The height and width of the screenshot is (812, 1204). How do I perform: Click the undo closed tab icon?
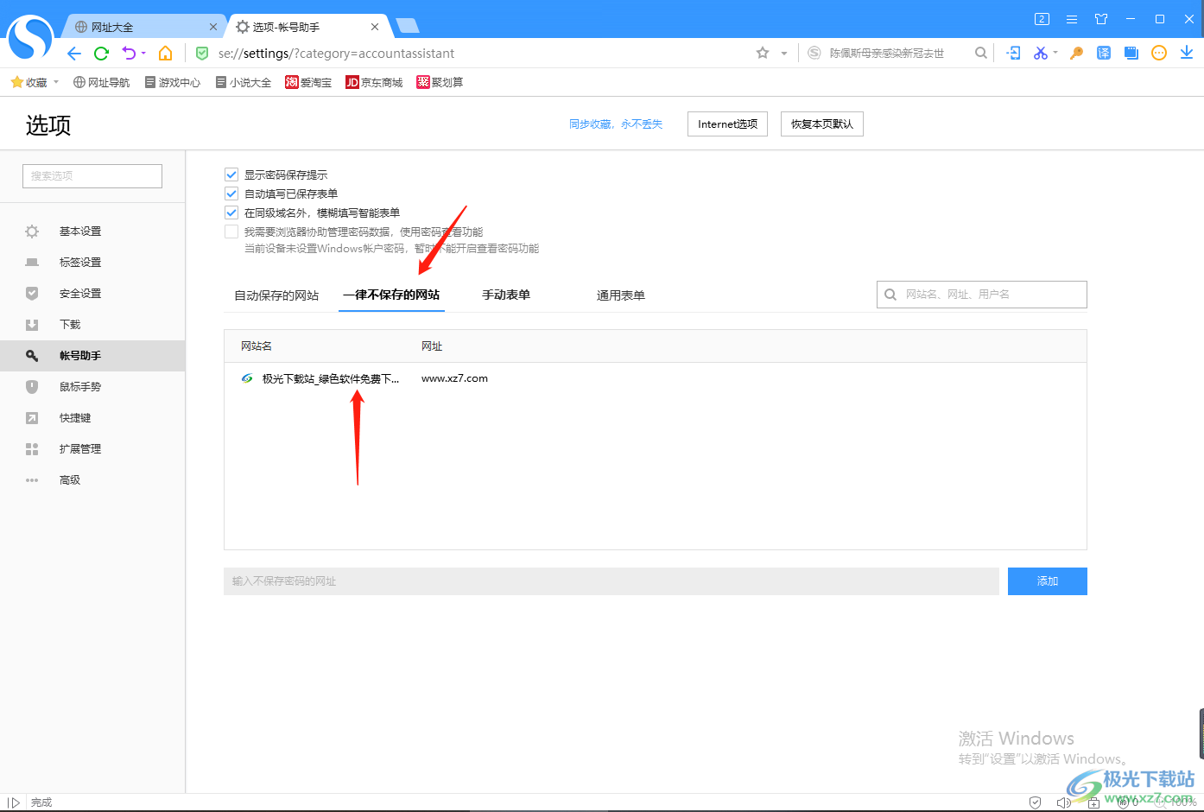click(x=129, y=54)
